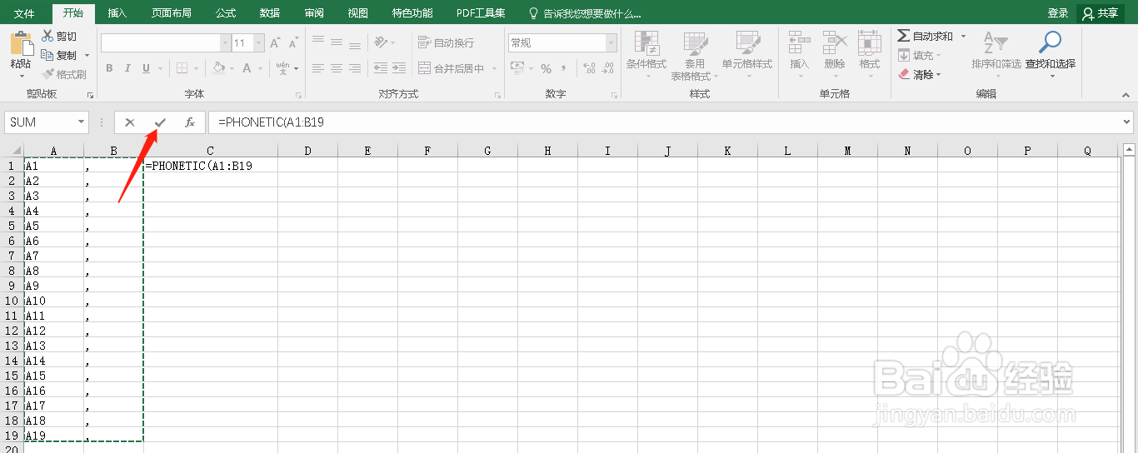Open the font size dropdown

(x=259, y=42)
